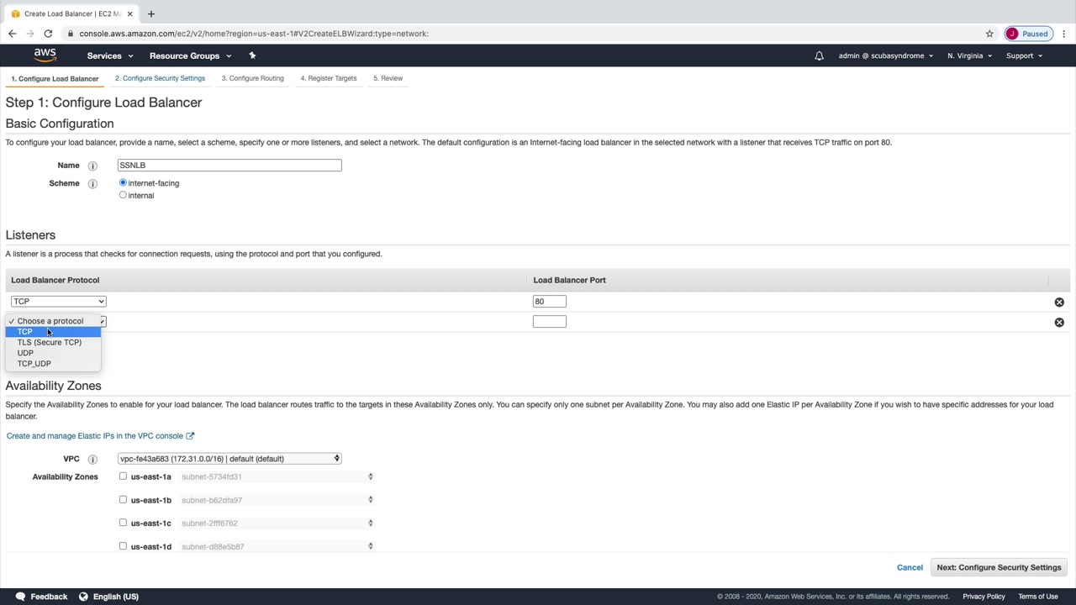Close the Create Load Balancer browser tab

click(x=130, y=13)
